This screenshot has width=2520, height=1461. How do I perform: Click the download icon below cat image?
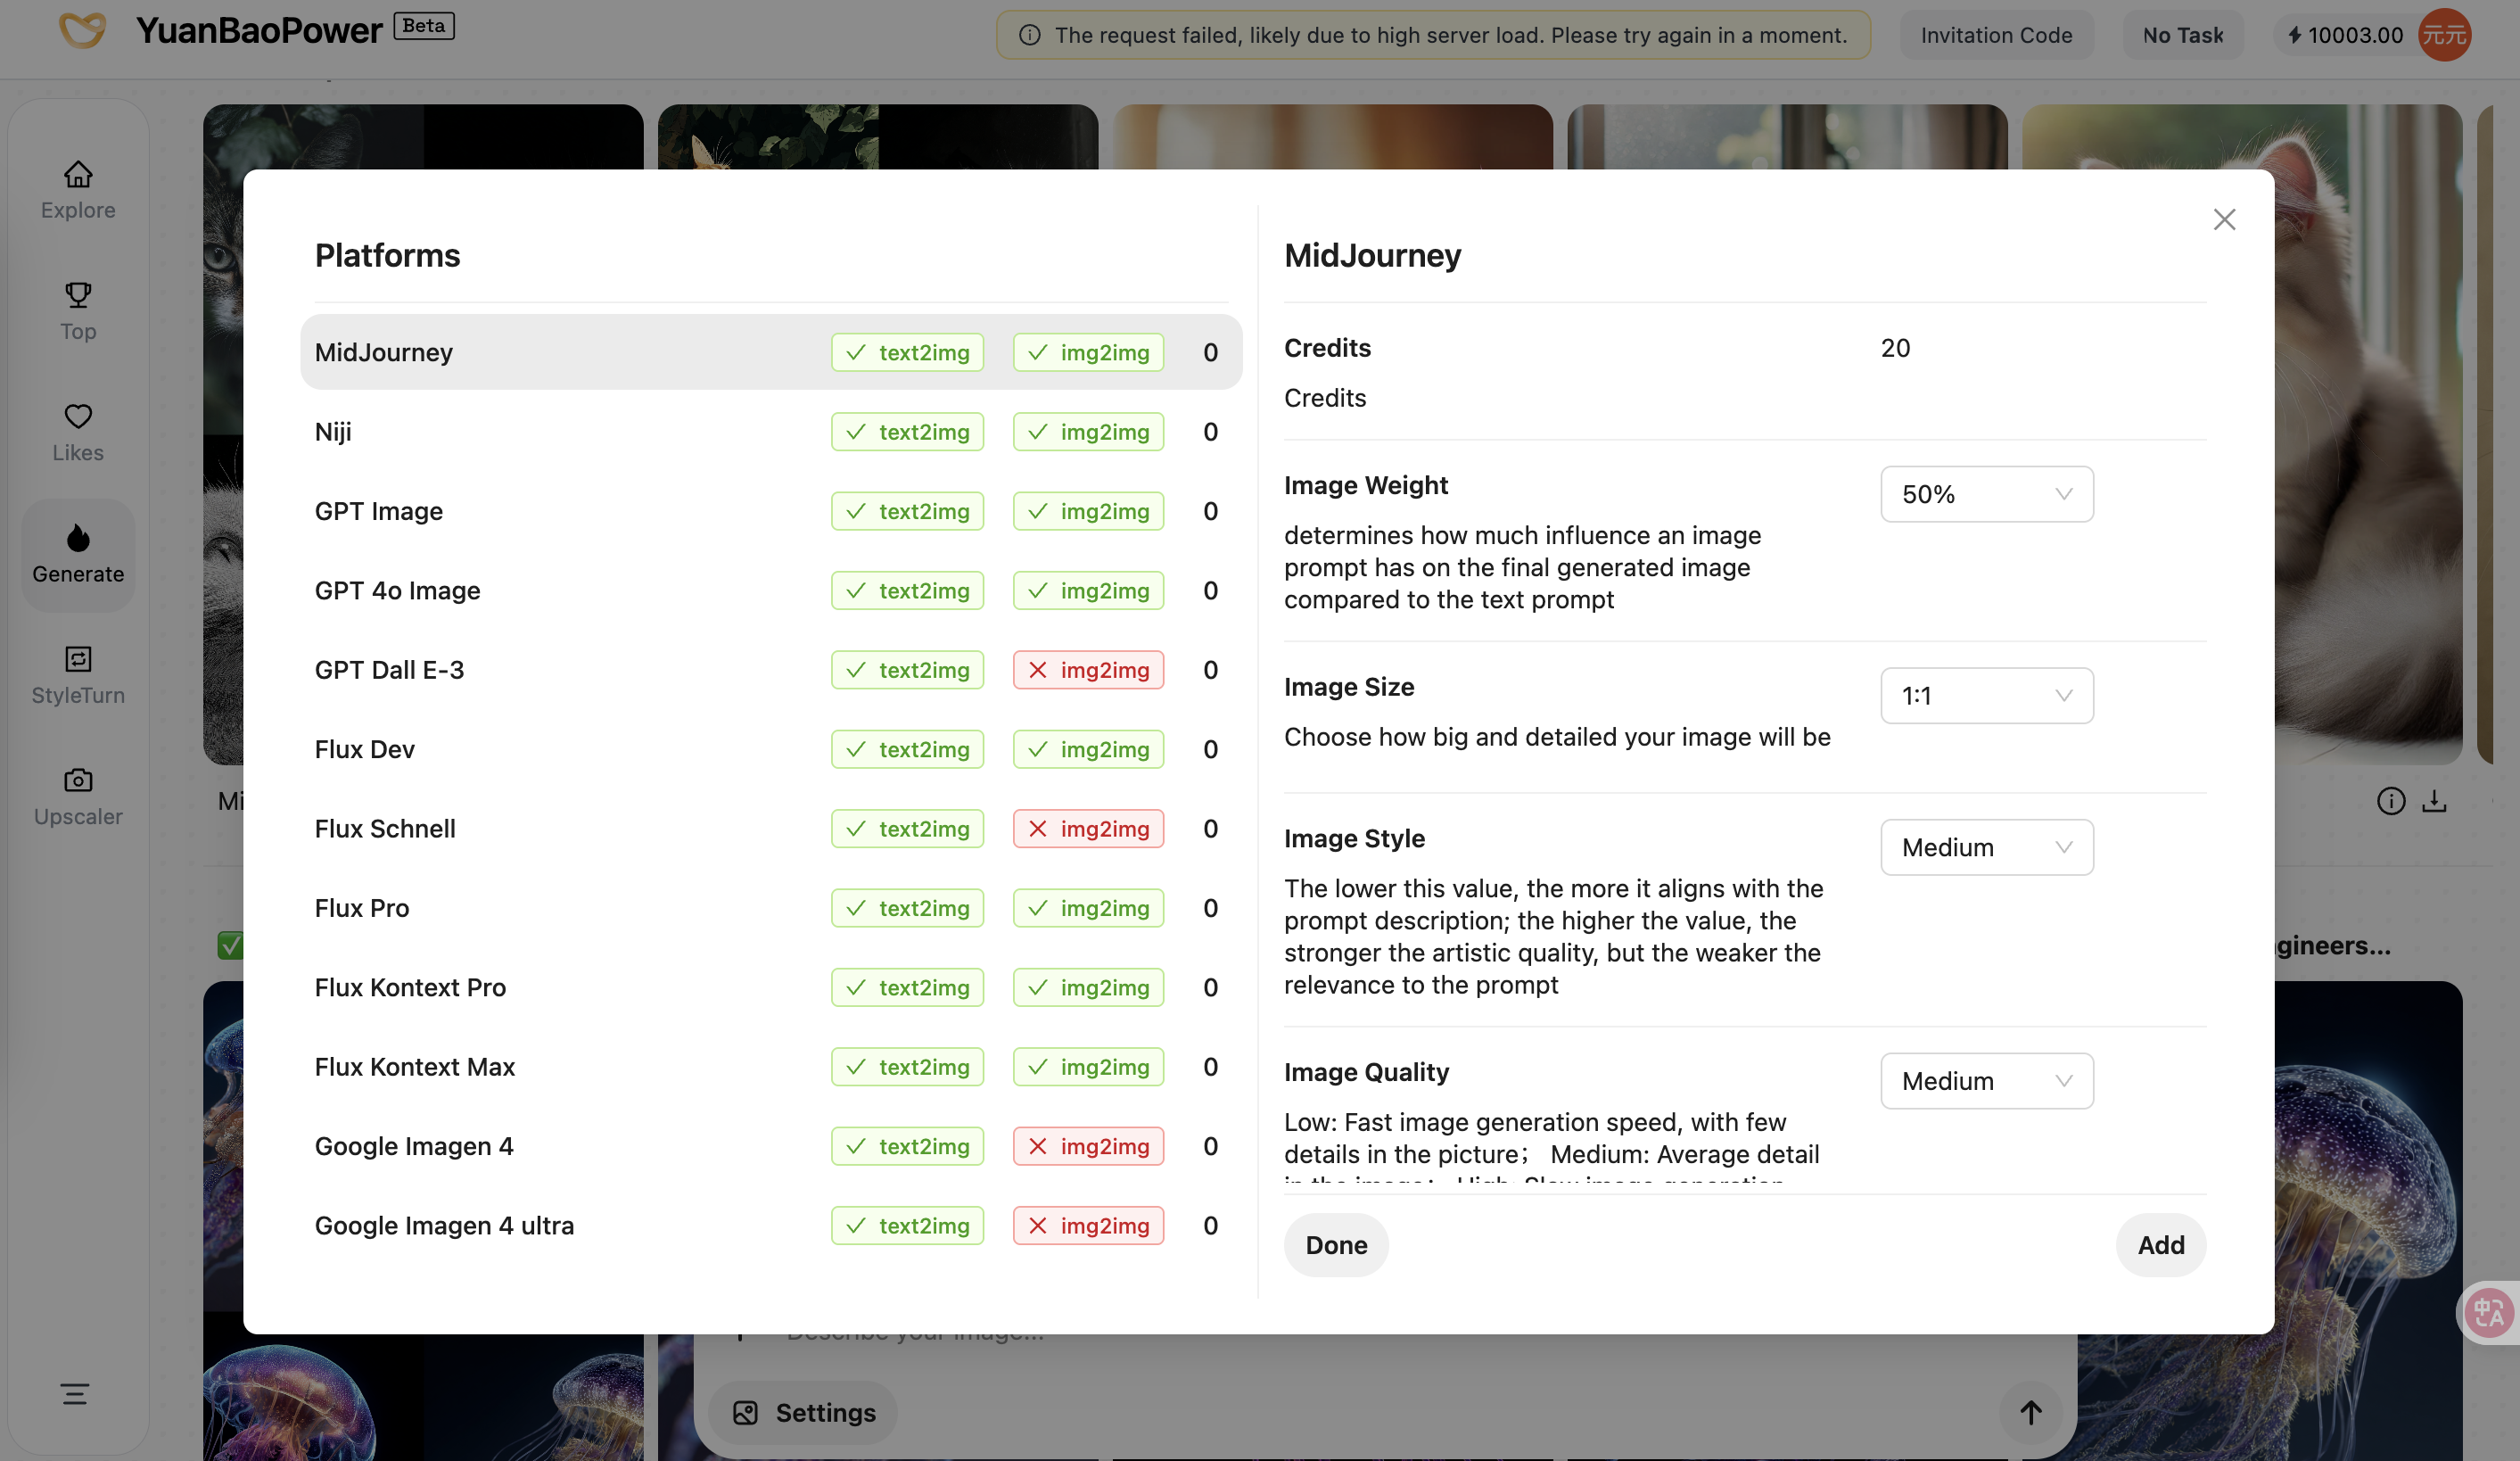point(2434,801)
